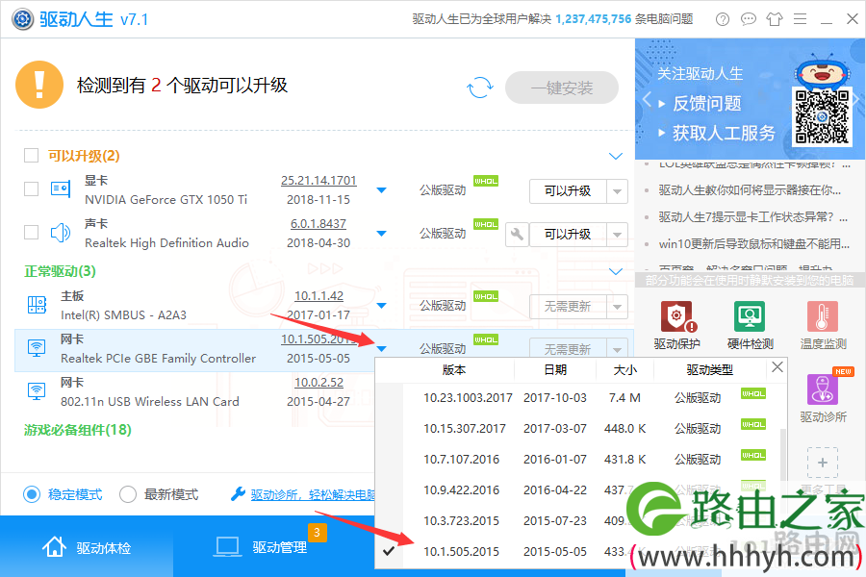Expand version list for 声卡 driver
The image size is (866, 577).
381,234
